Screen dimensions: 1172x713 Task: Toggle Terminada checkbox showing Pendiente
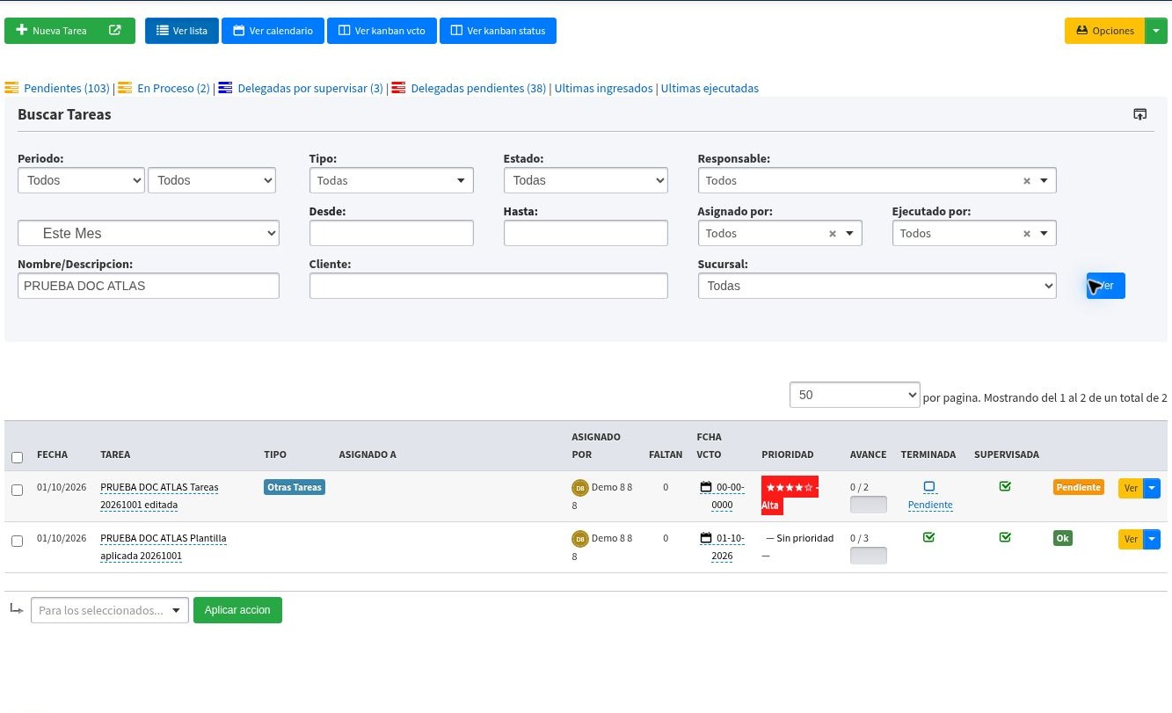(x=929, y=486)
